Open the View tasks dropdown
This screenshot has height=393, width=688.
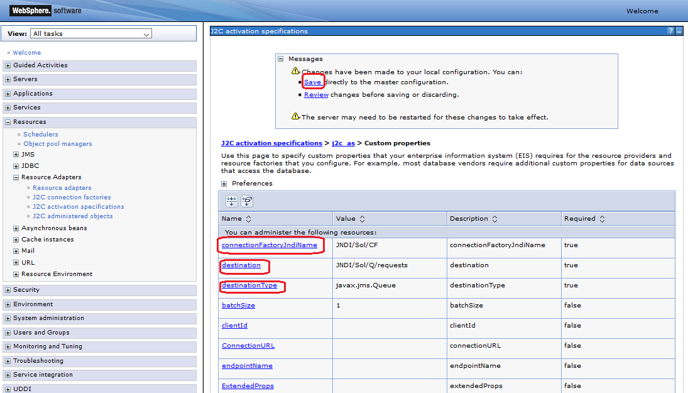91,34
